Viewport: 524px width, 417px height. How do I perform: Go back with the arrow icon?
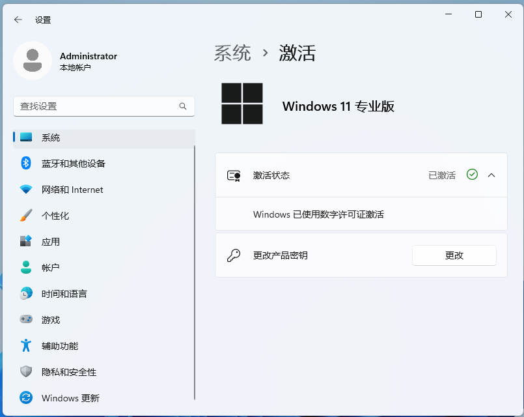[x=18, y=20]
